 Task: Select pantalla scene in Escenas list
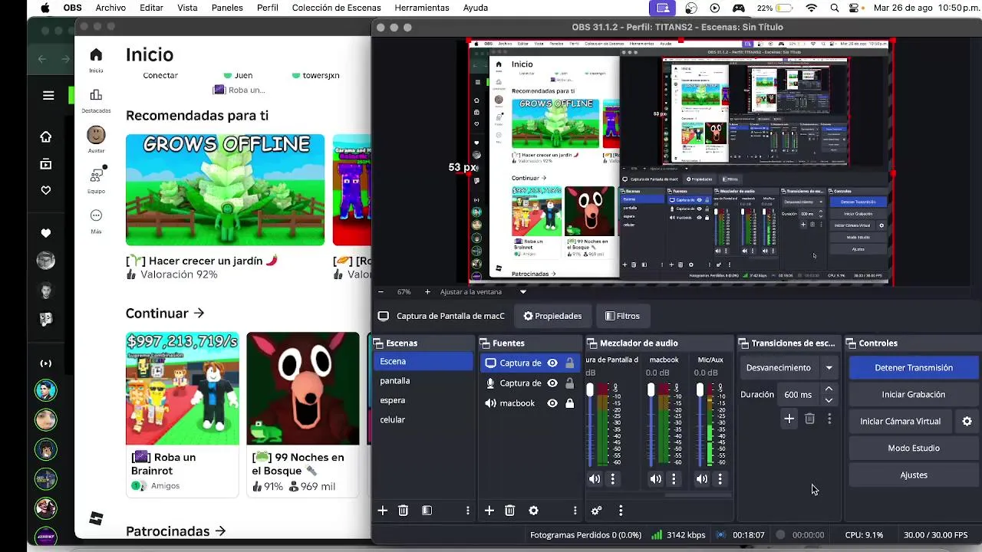click(423, 381)
